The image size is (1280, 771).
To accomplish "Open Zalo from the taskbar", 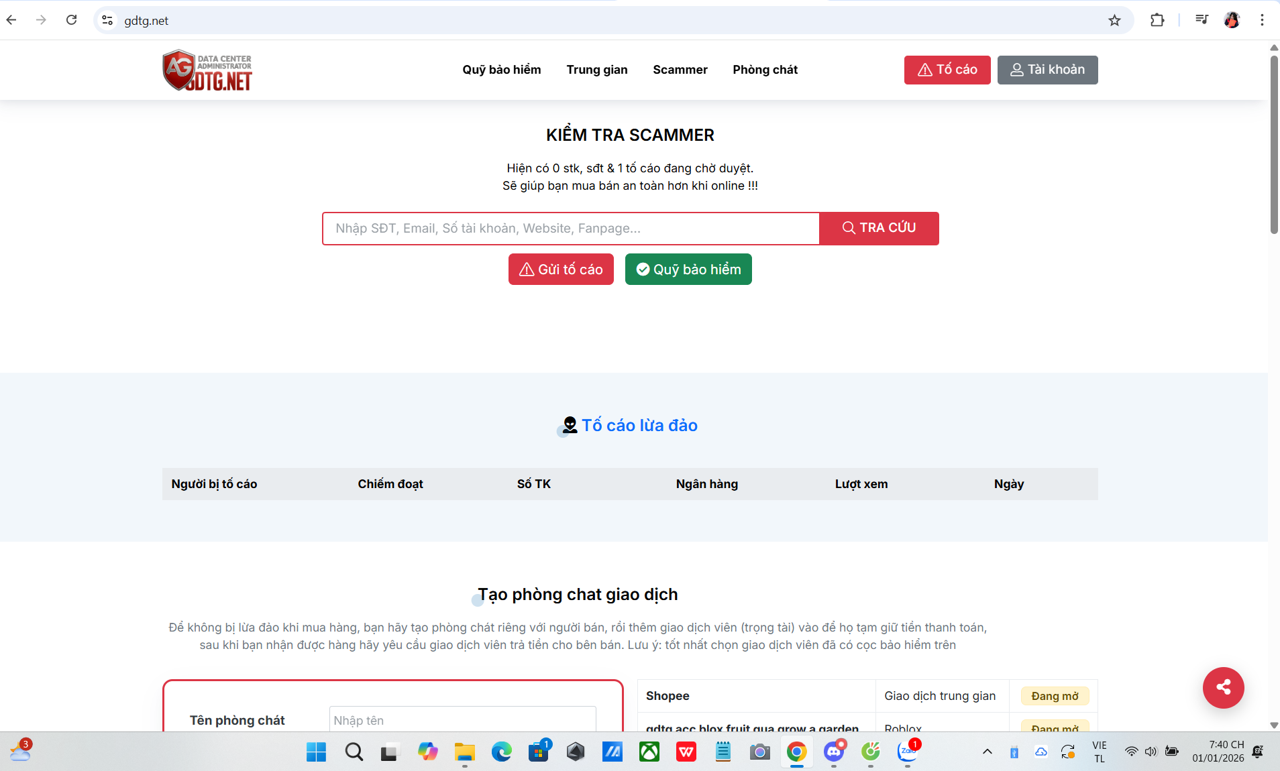I will (x=907, y=752).
